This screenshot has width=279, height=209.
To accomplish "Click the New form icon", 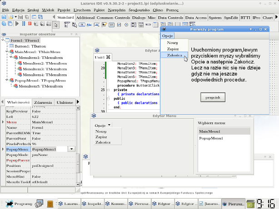I will [x=34, y=17].
